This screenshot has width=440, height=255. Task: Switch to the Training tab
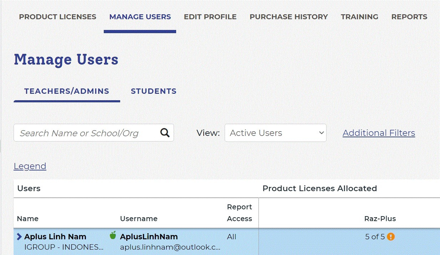pos(359,17)
